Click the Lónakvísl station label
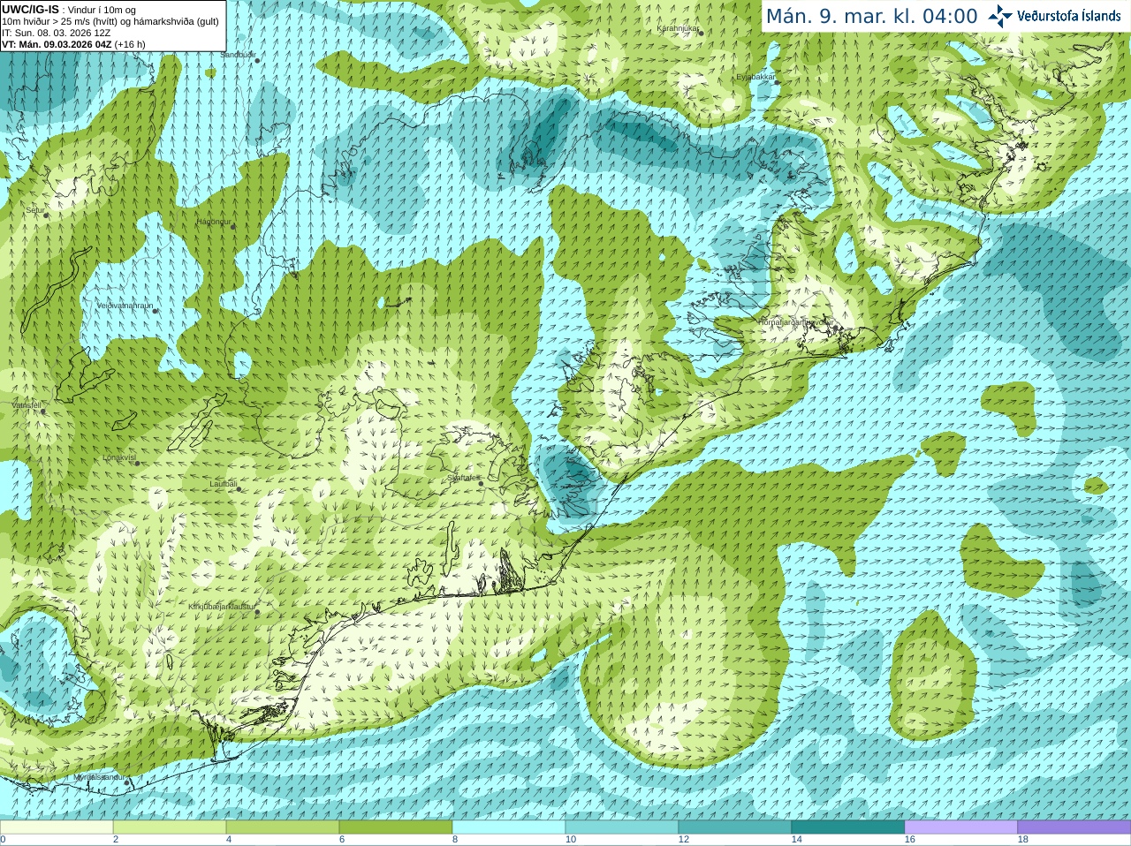Screen dimensions: 1131x846 click(x=119, y=457)
